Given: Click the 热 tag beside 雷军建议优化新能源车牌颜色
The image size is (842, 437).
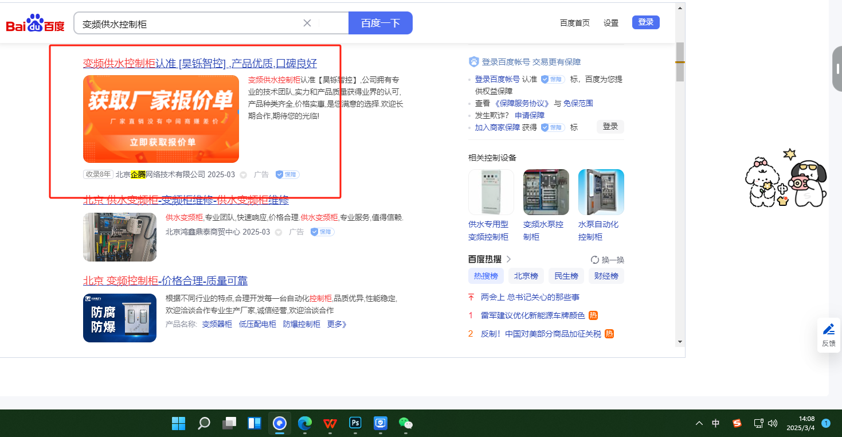Looking at the screenshot, I should 593,315.
